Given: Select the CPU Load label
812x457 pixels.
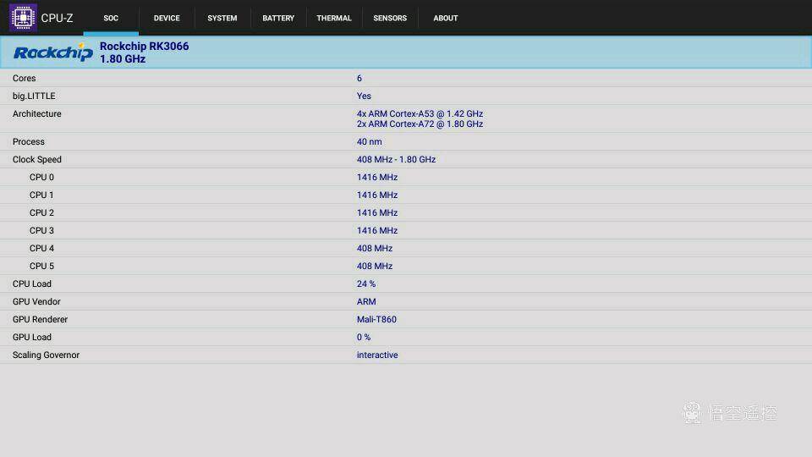Looking at the screenshot, I should pyautogui.click(x=32, y=284).
